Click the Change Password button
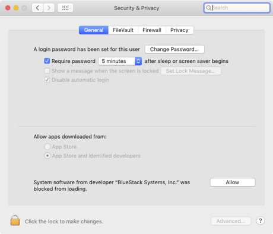273x234 pixels. click(174, 49)
